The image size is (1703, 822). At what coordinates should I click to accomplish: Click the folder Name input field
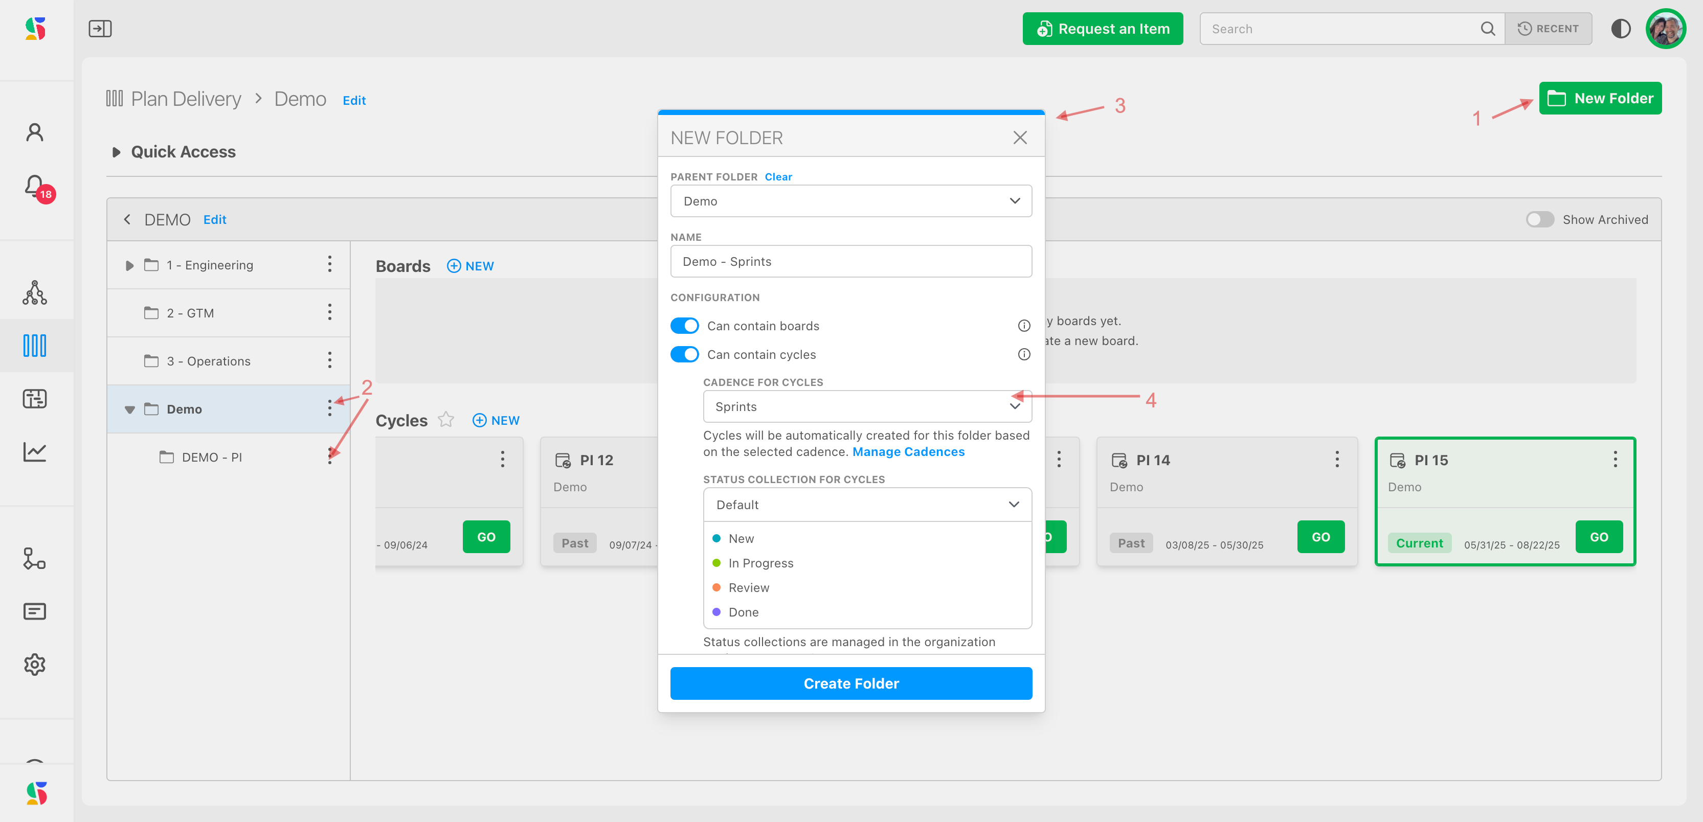pos(850,261)
